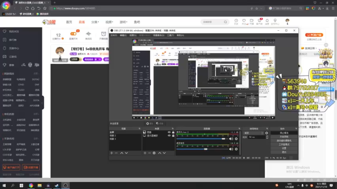This screenshot has width=337, height=189.
Task: Remove the selected scene with minus icon
Action: click(x=116, y=153)
